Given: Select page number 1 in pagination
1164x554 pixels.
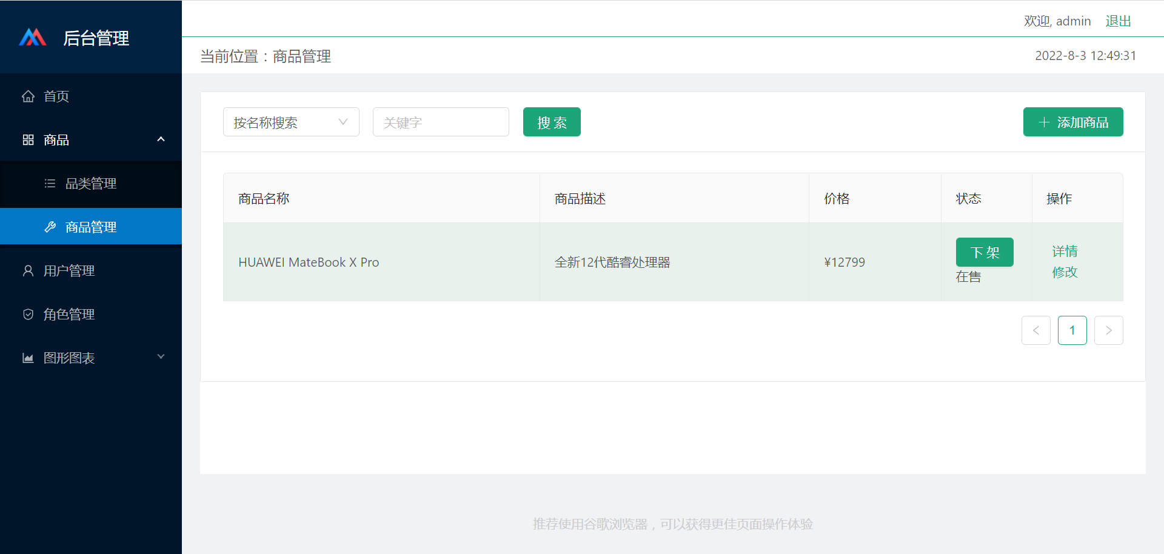Looking at the screenshot, I should (1072, 330).
